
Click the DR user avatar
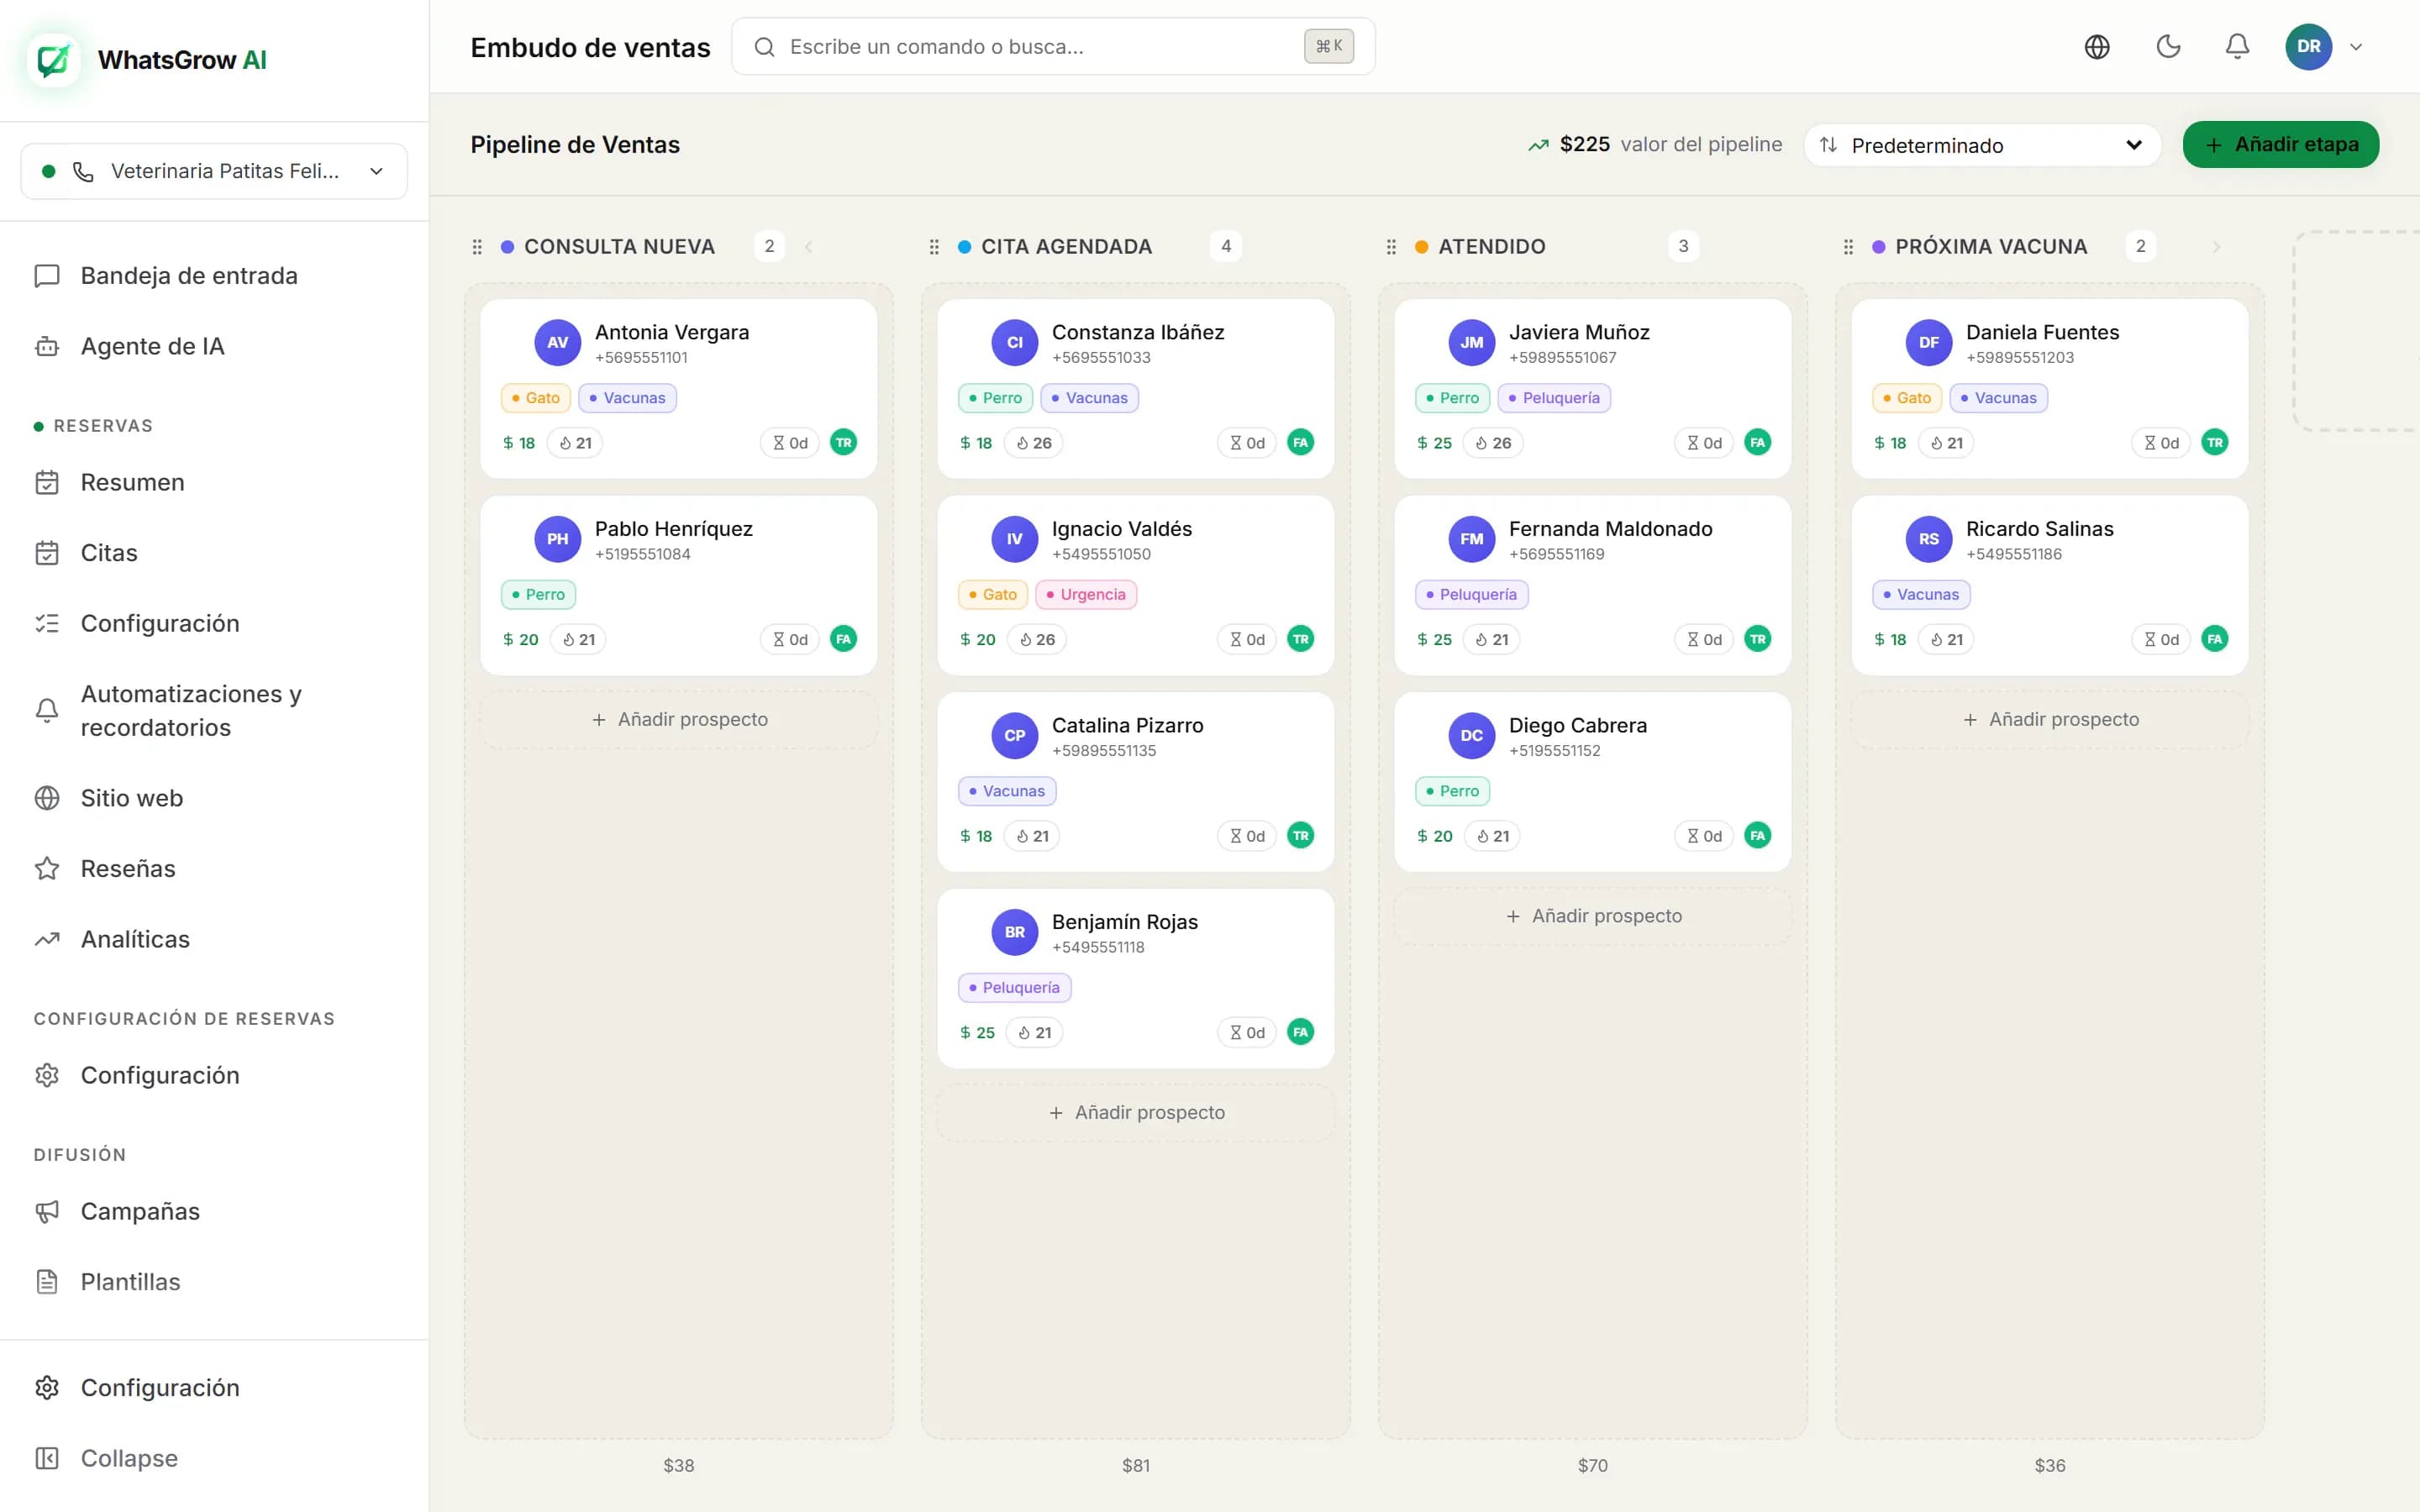pyautogui.click(x=2308, y=47)
